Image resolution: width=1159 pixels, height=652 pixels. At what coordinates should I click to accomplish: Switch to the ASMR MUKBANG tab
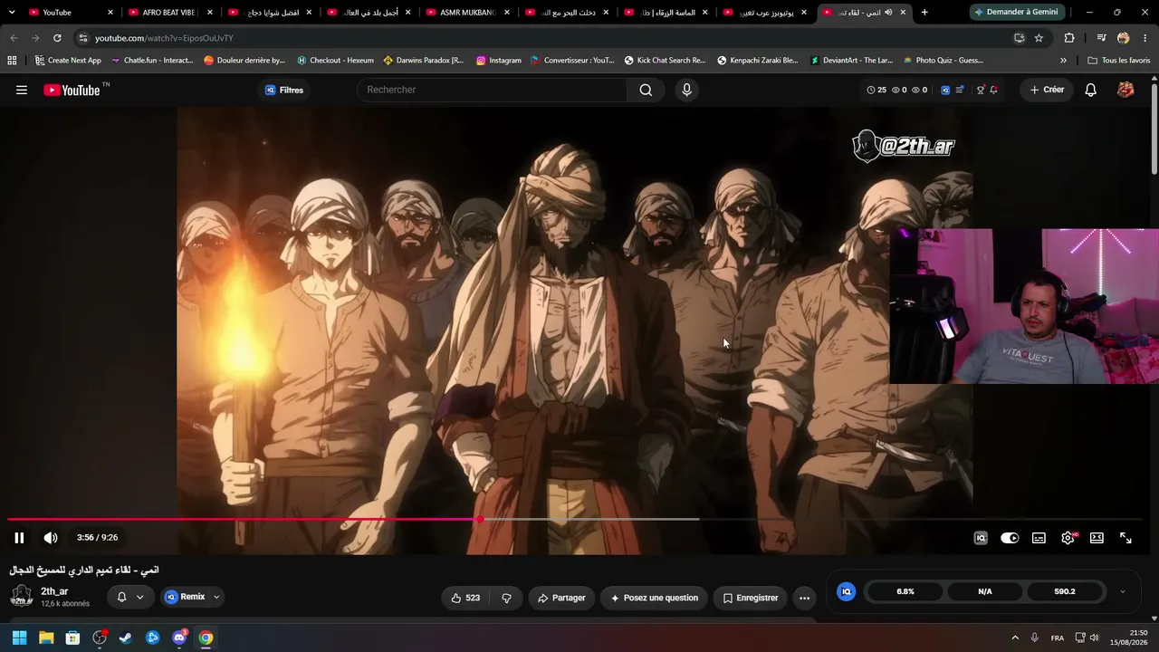point(467,13)
